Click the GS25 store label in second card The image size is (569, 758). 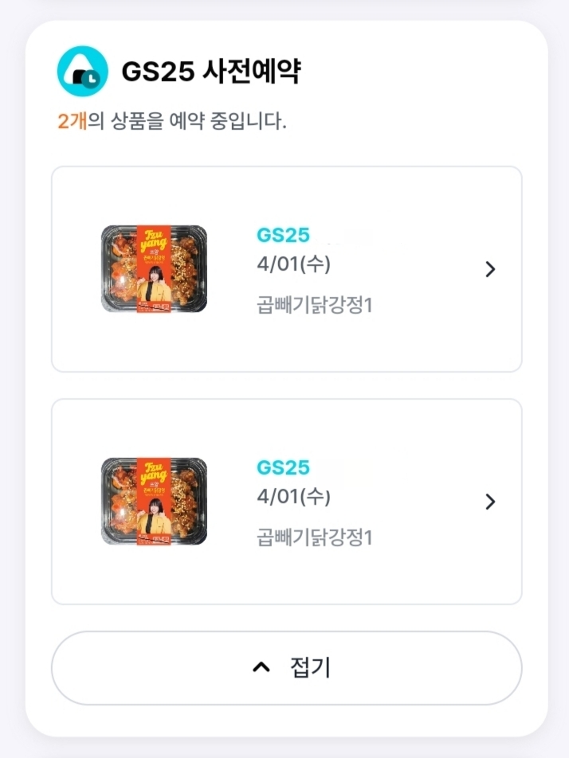(x=283, y=467)
